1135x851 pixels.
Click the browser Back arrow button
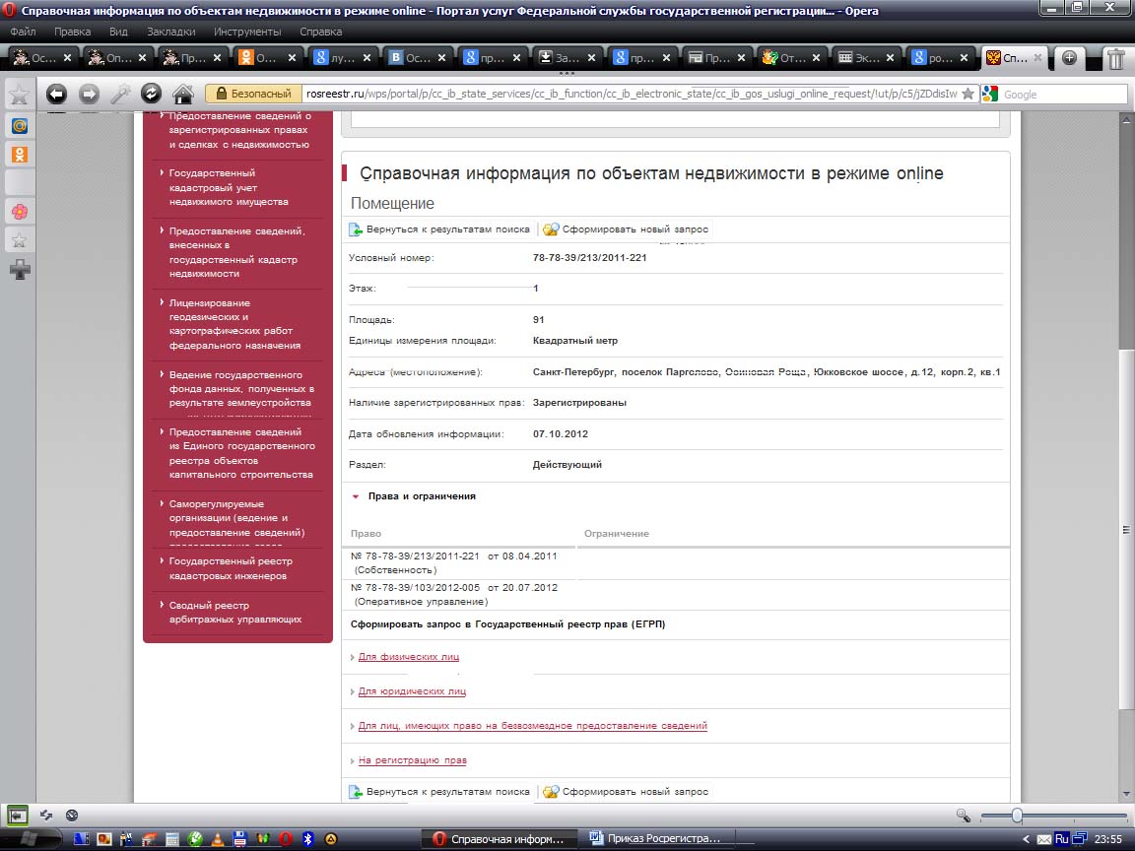(x=57, y=94)
